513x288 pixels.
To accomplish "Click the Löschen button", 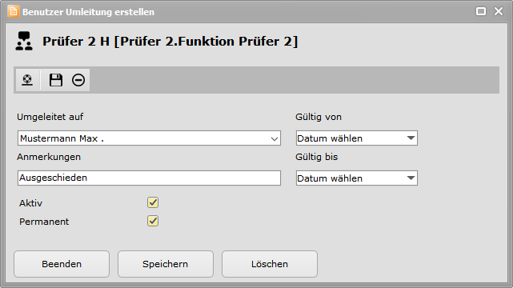I will 270,264.
